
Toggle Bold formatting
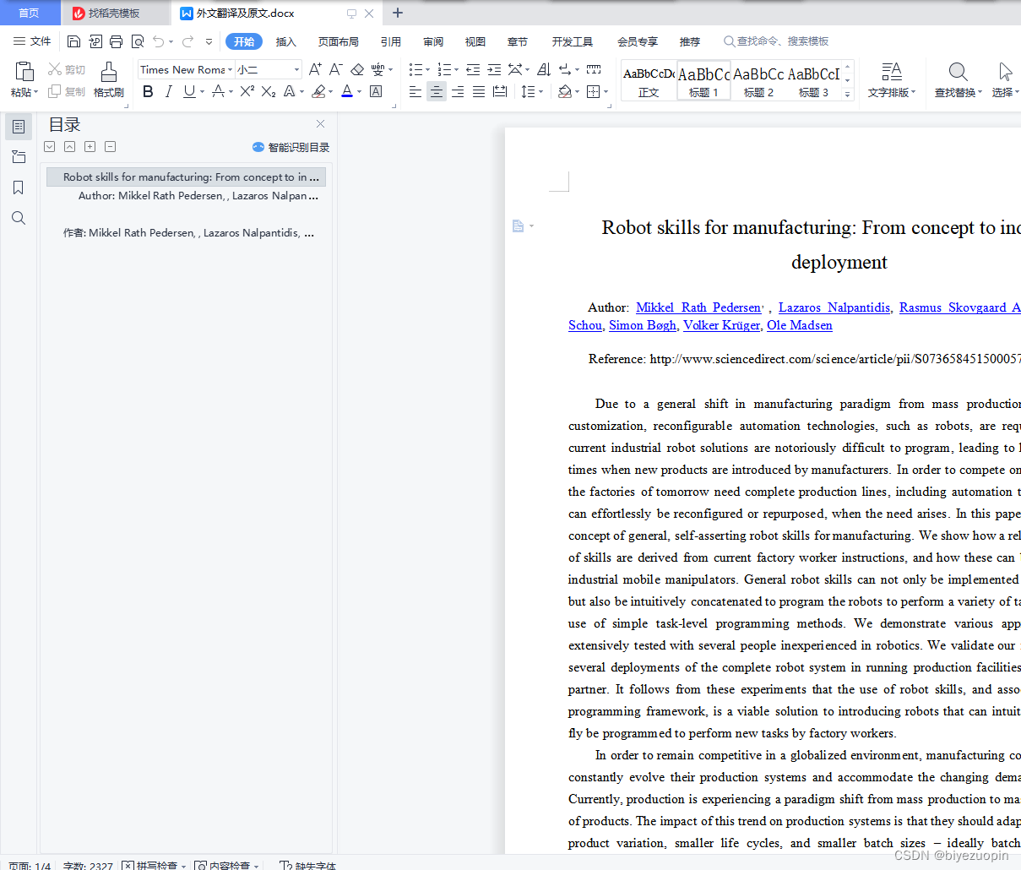click(x=148, y=91)
